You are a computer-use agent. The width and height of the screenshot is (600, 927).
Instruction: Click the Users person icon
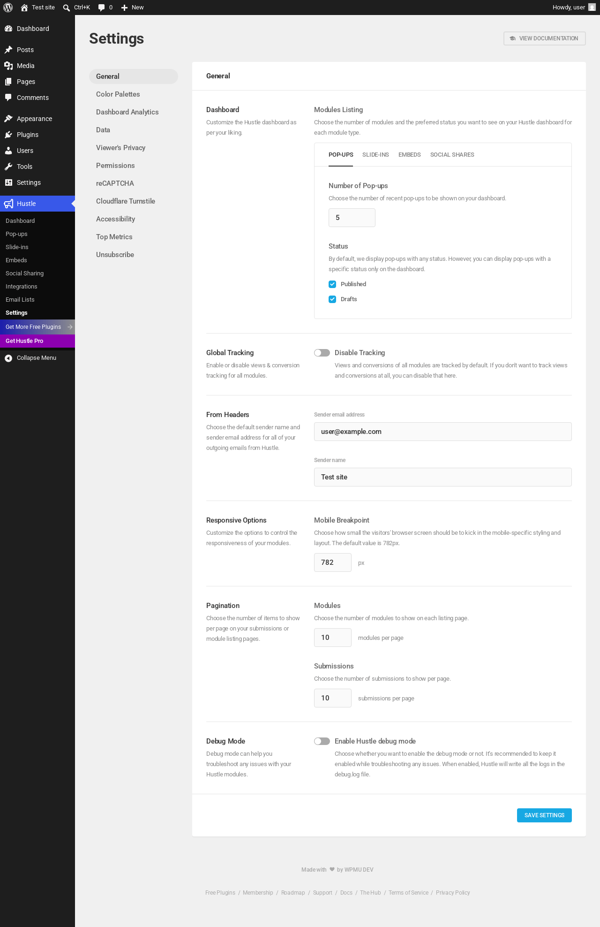click(x=8, y=151)
